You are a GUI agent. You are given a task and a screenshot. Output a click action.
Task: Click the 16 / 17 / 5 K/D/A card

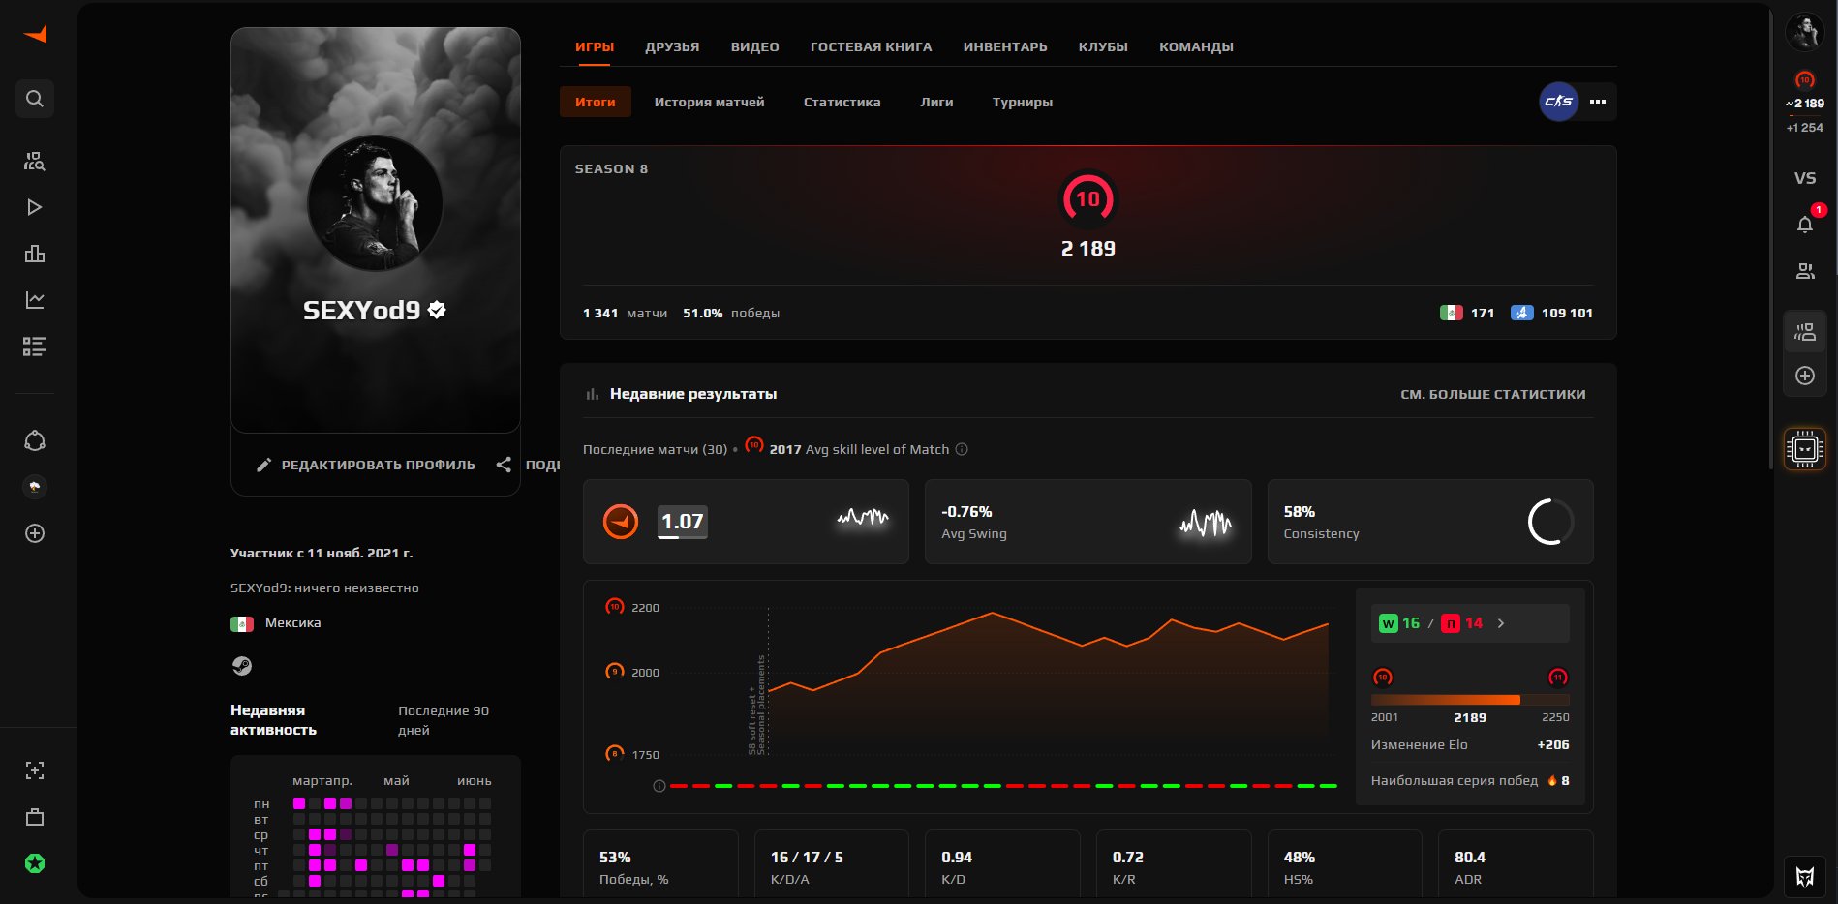(832, 865)
